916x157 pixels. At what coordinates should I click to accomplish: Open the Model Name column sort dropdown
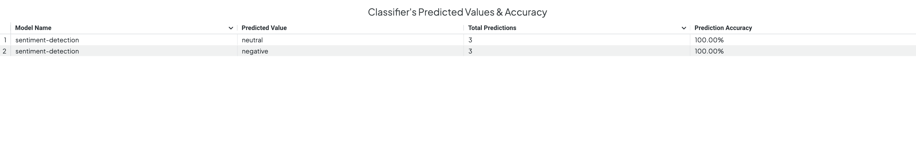pos(231,28)
